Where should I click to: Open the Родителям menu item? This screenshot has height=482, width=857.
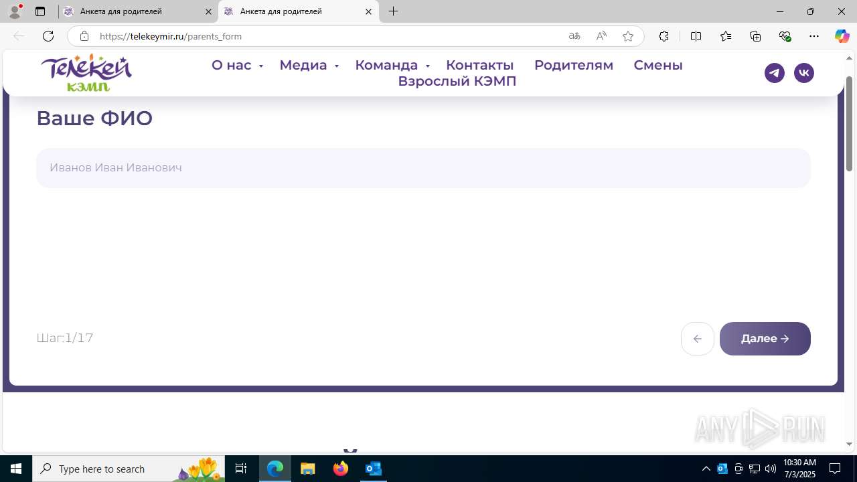(x=574, y=65)
